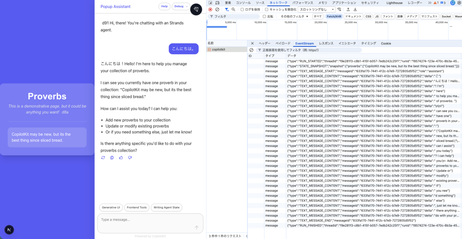Image resolution: width=462 pixels, height=239 pixels.
Task: Toggle the network filter funnel icon
Action: (226, 9)
